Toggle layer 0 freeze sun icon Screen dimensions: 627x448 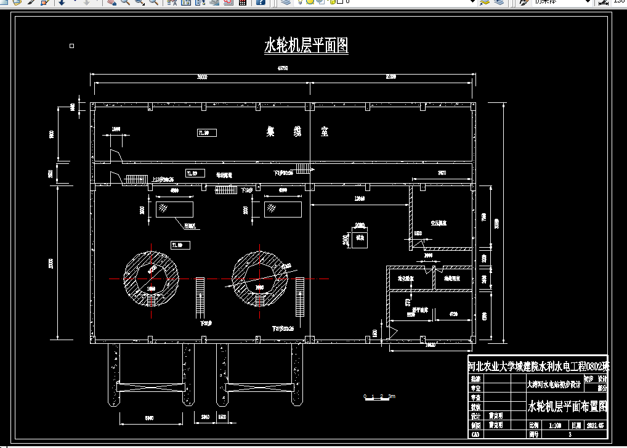tap(310, 2)
